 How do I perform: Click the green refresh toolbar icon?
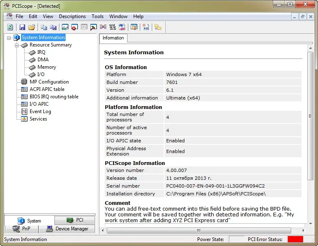point(10,27)
